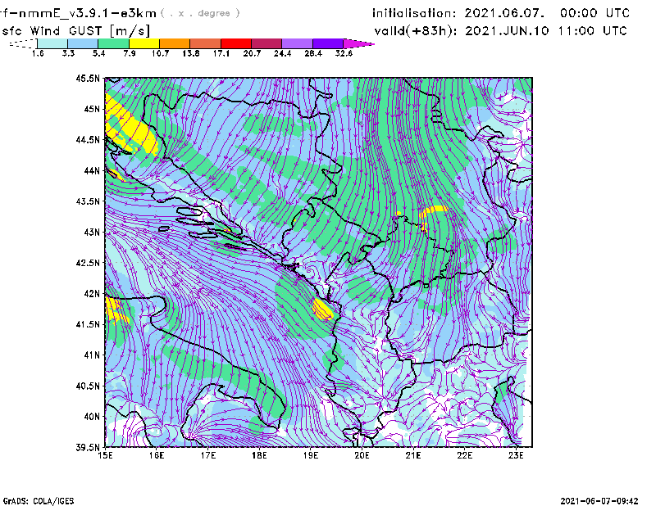The width and height of the screenshot is (656, 506).
Task: Select the orange legend swatch after 10.7
Action: 175,43
